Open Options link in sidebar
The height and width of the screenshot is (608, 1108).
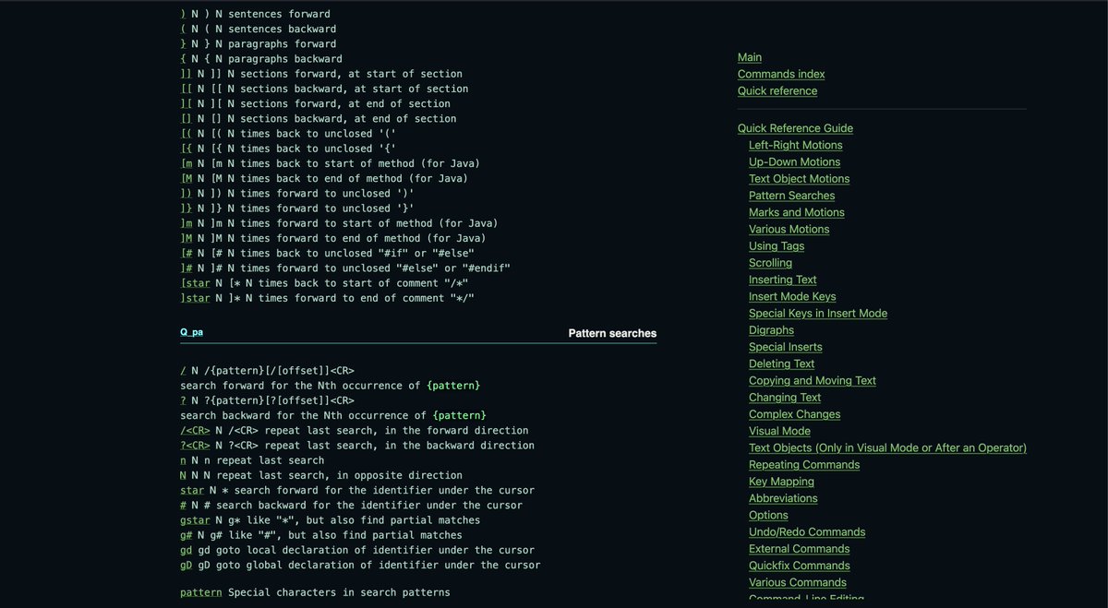point(768,515)
